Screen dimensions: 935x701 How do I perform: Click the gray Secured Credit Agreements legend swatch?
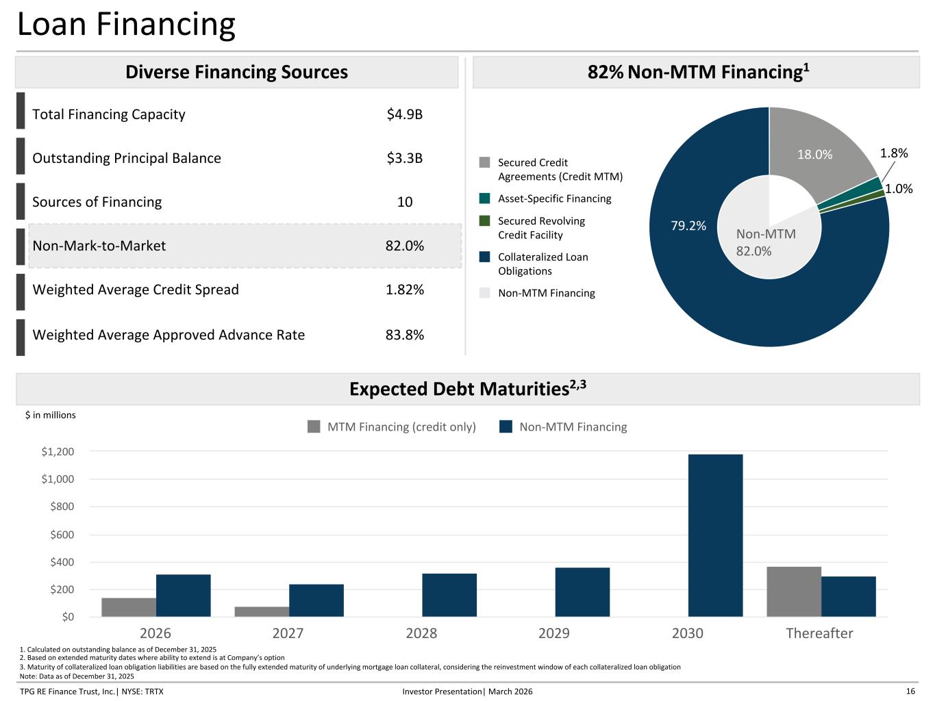[485, 162]
